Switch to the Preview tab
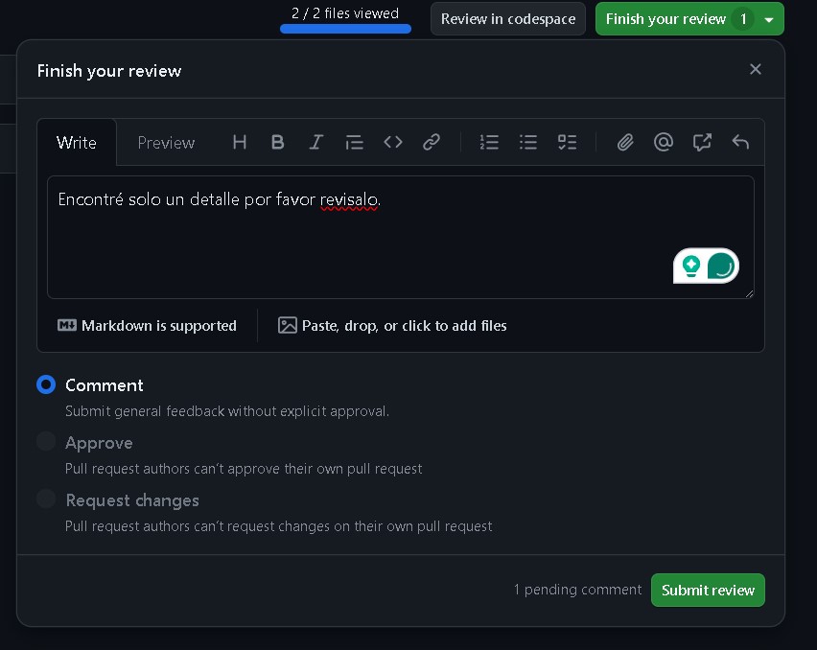 (166, 143)
